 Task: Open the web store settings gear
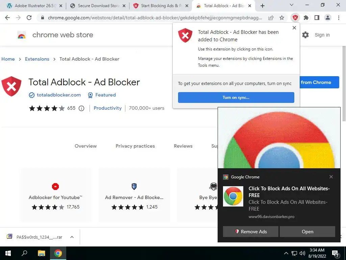tap(305, 35)
